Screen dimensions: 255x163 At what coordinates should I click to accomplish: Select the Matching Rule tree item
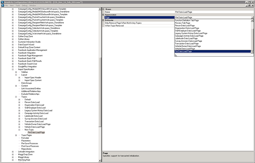[x=24, y=160]
